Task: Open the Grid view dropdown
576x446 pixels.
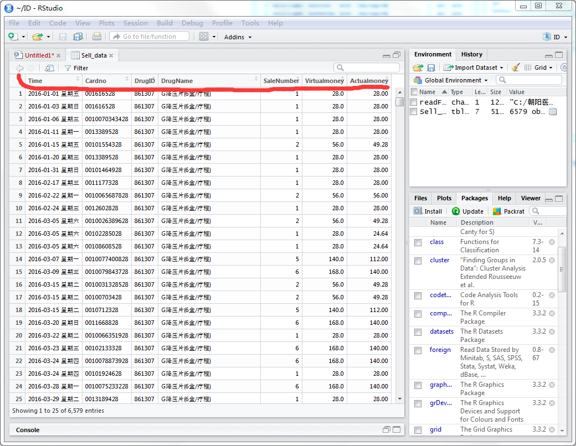Action: (538, 68)
